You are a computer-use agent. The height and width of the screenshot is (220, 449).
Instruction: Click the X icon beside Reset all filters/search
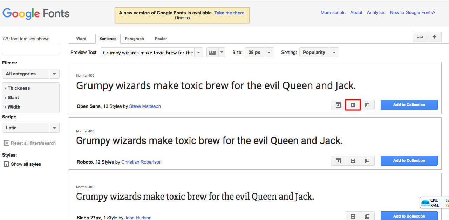click(x=6, y=143)
